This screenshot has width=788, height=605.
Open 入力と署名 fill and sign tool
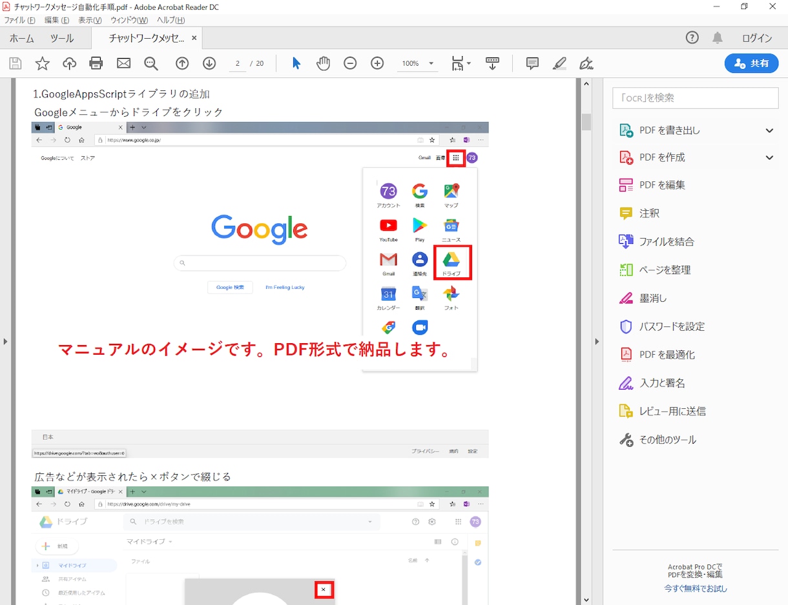[652, 383]
